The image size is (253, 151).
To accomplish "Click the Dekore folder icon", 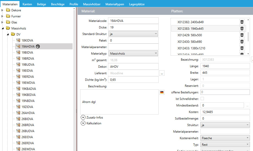I will [8, 10].
